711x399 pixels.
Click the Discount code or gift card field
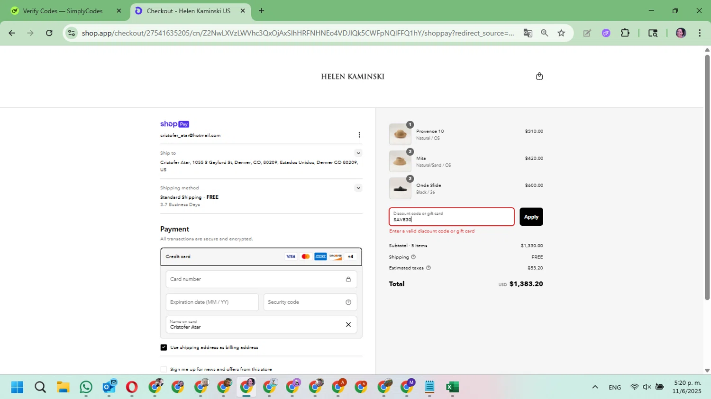[452, 217]
